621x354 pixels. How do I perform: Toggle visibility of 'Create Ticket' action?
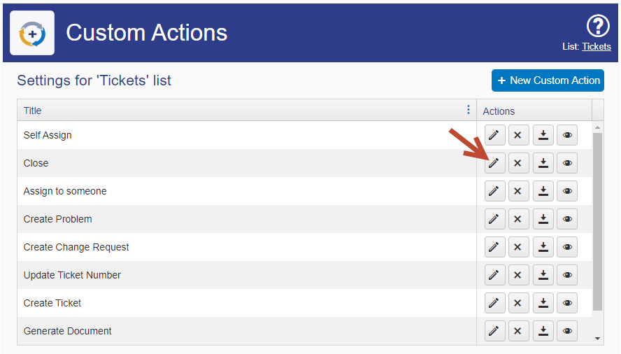[x=567, y=303]
